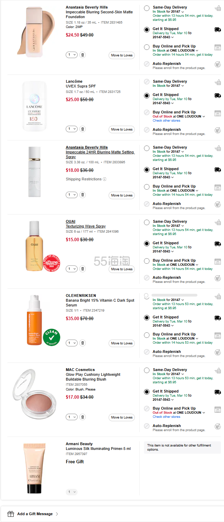Trash the MAC Glow Play blush item

point(82,417)
